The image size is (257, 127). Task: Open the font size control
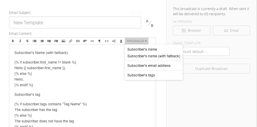coord(114,41)
